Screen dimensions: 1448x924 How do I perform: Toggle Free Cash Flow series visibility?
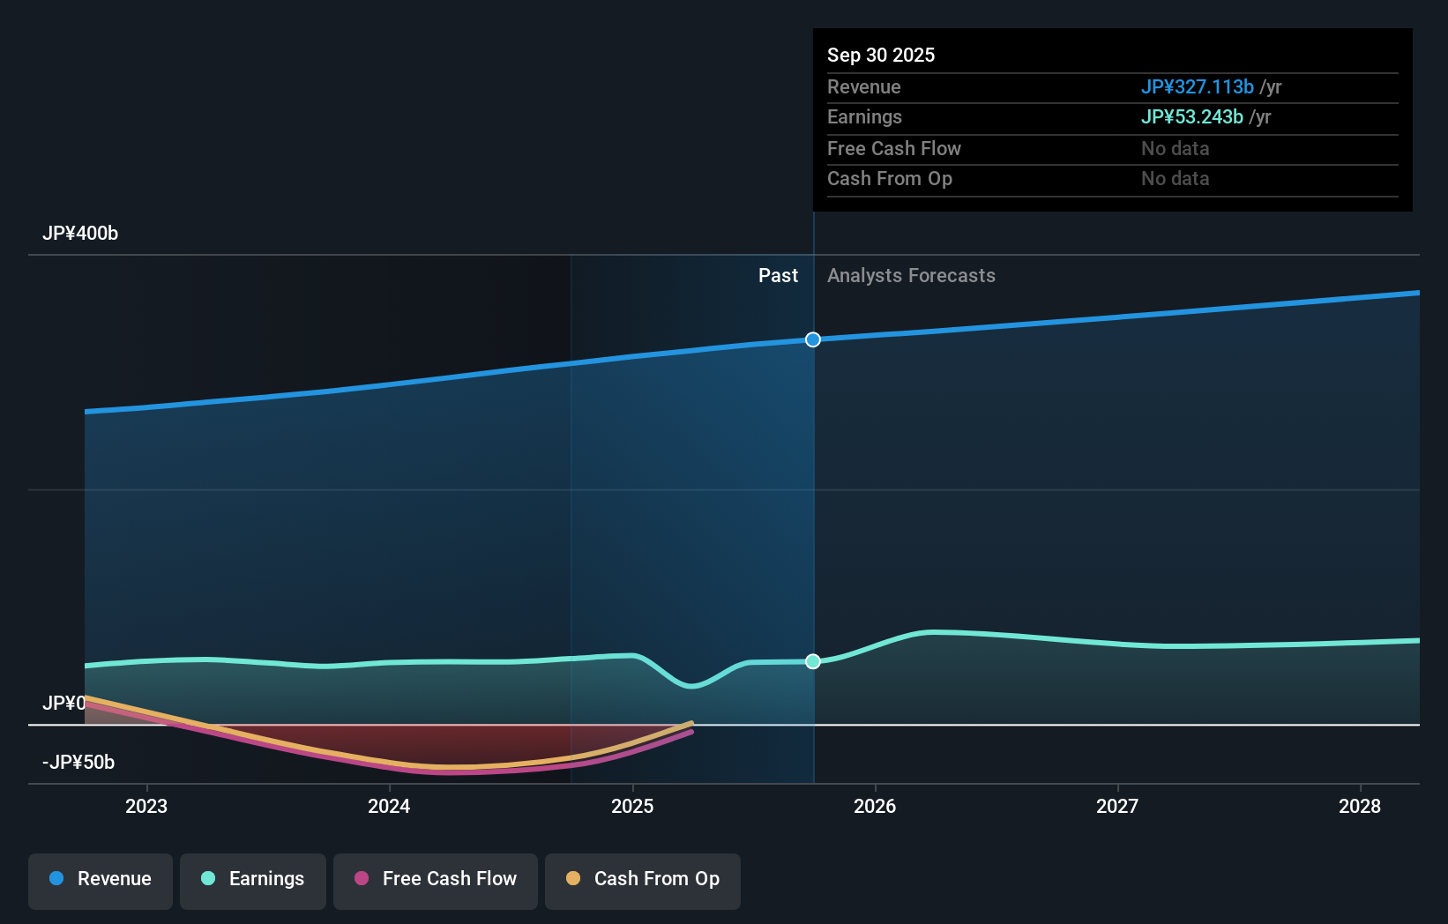coord(435,881)
